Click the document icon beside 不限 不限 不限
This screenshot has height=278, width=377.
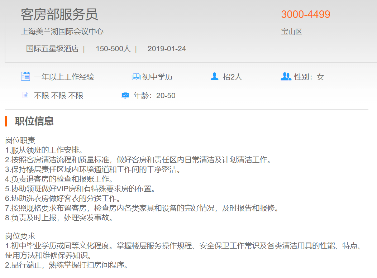pyautogui.click(x=25, y=95)
